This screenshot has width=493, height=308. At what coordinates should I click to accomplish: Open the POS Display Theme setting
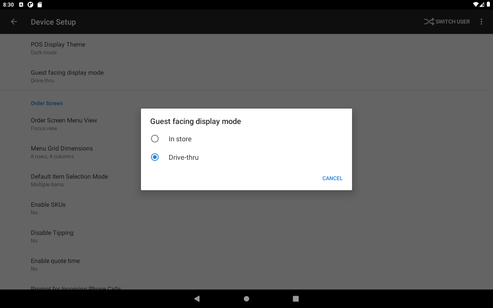(x=58, y=48)
